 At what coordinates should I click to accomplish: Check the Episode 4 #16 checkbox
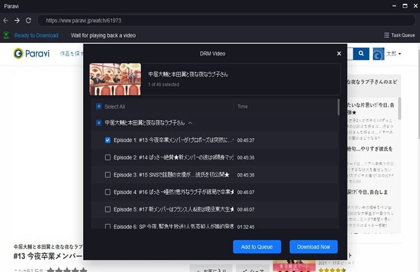pyautogui.click(x=108, y=192)
